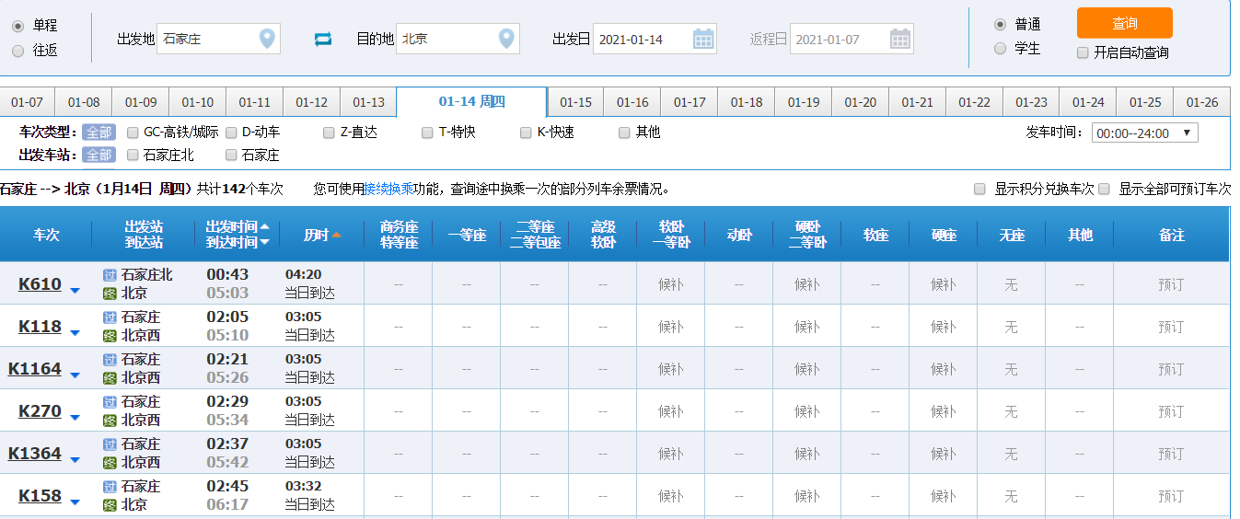This screenshot has width=1240, height=519.
Task: Enable 显示积分兑换车次 checkbox
Action: click(x=979, y=189)
